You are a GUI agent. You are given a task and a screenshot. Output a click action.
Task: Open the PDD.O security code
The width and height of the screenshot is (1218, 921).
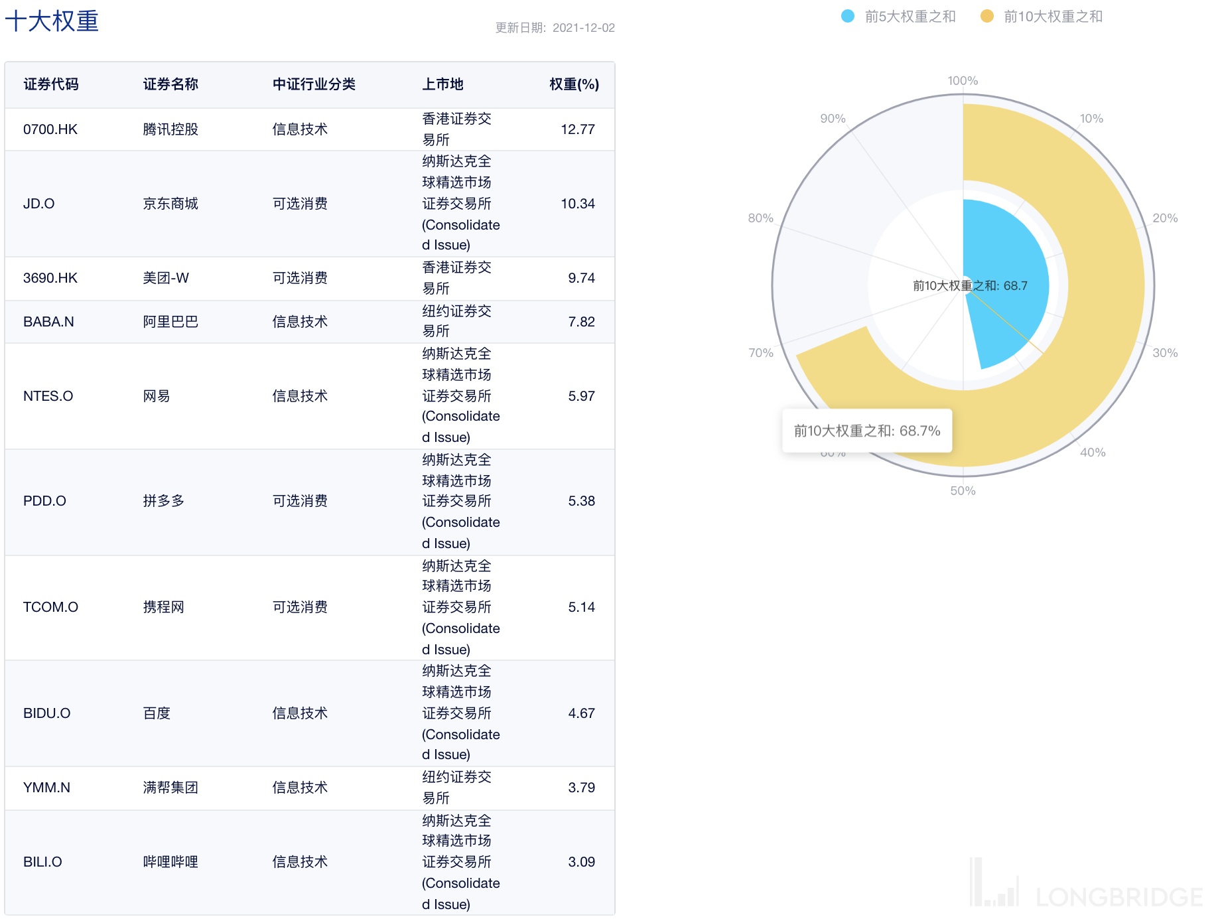pyautogui.click(x=44, y=501)
